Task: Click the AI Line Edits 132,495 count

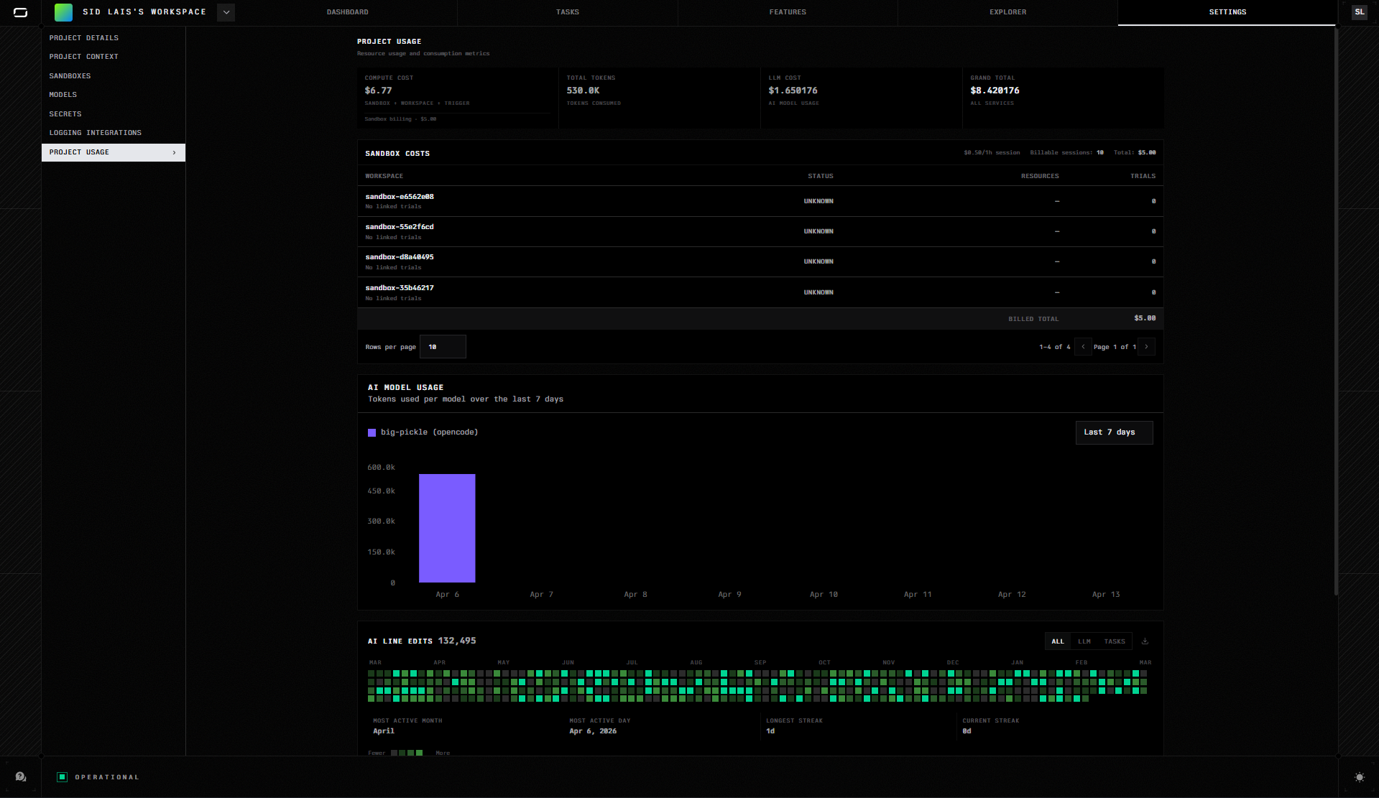Action: [457, 641]
